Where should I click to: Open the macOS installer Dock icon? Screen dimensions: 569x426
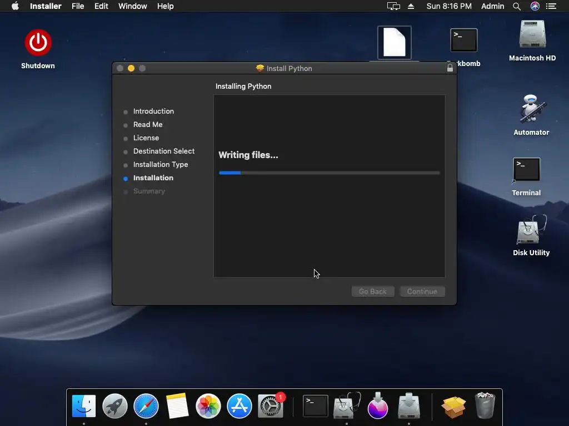pos(378,405)
